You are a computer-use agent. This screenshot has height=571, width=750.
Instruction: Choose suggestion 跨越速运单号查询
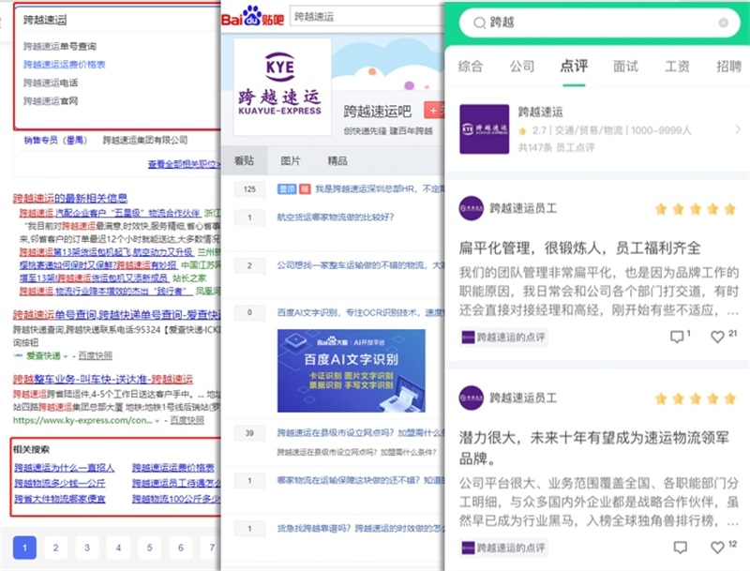60,46
